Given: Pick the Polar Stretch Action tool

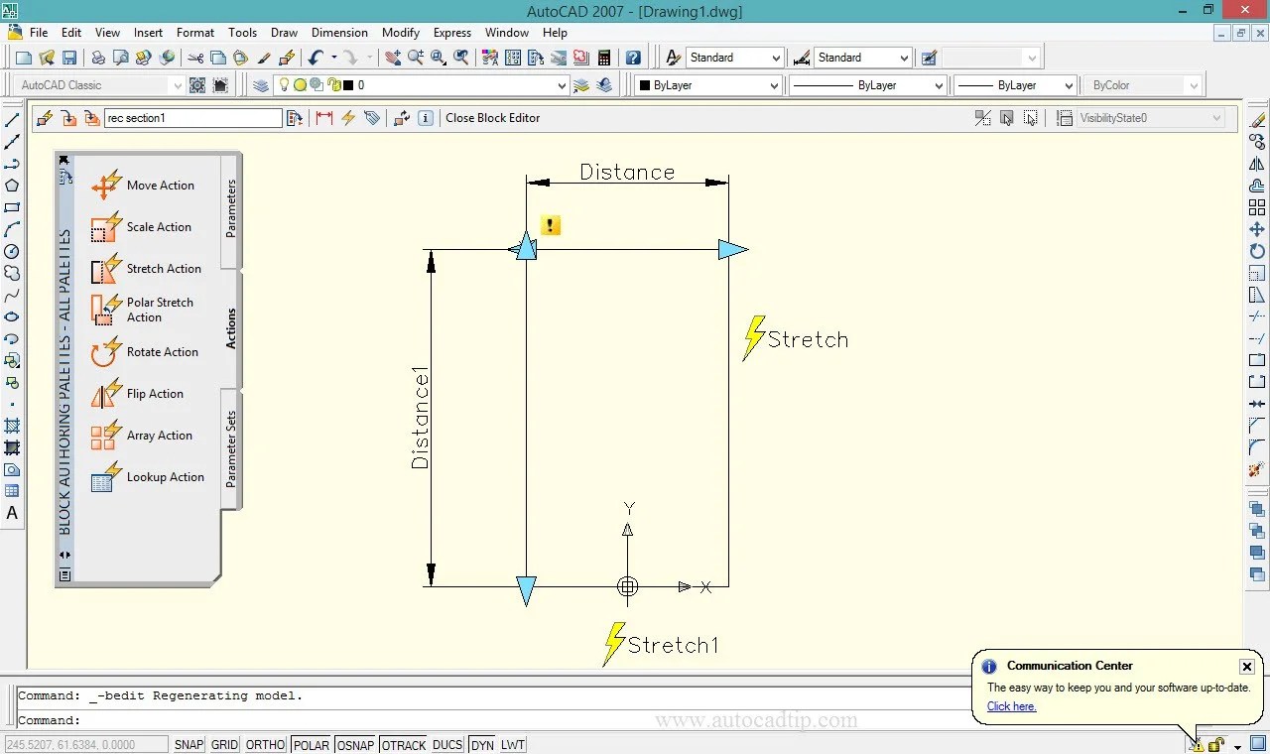Looking at the screenshot, I should pos(143,310).
